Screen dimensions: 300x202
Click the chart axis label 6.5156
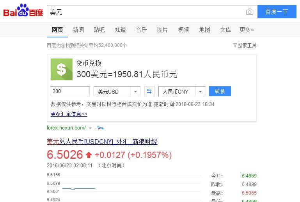53,175
